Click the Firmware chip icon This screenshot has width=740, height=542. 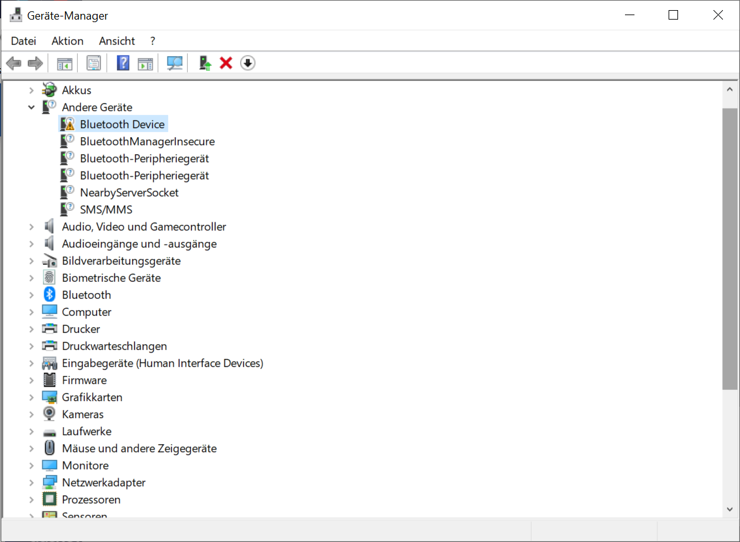(x=49, y=380)
